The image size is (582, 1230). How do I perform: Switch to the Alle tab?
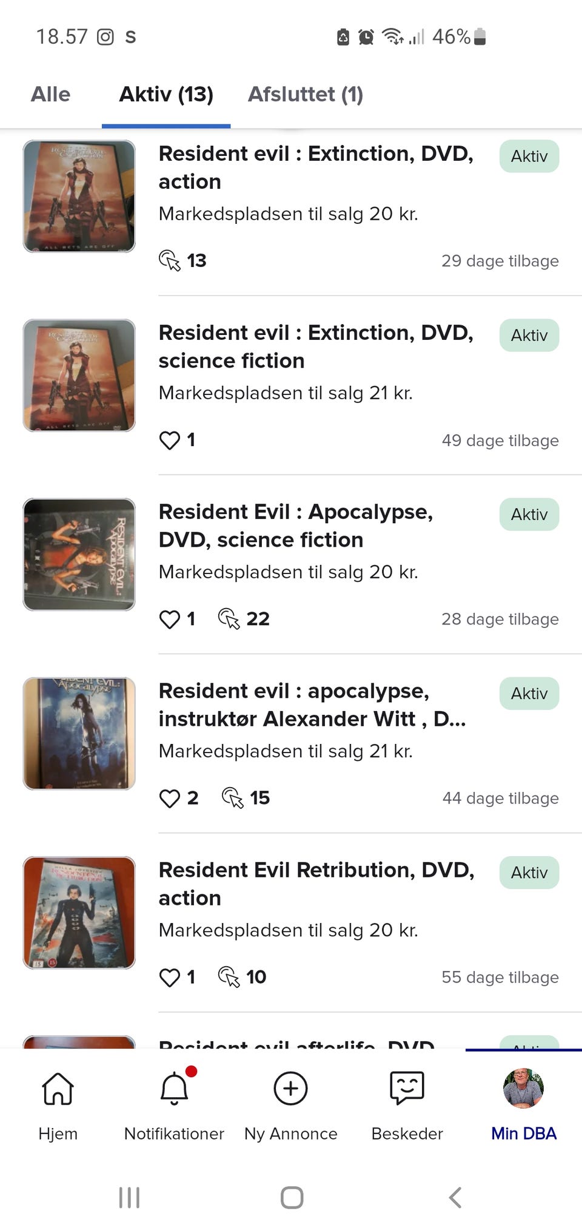pyautogui.click(x=51, y=95)
